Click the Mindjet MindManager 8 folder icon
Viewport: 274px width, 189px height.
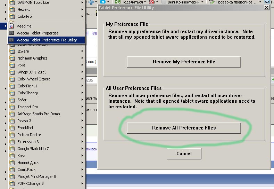point(12,176)
